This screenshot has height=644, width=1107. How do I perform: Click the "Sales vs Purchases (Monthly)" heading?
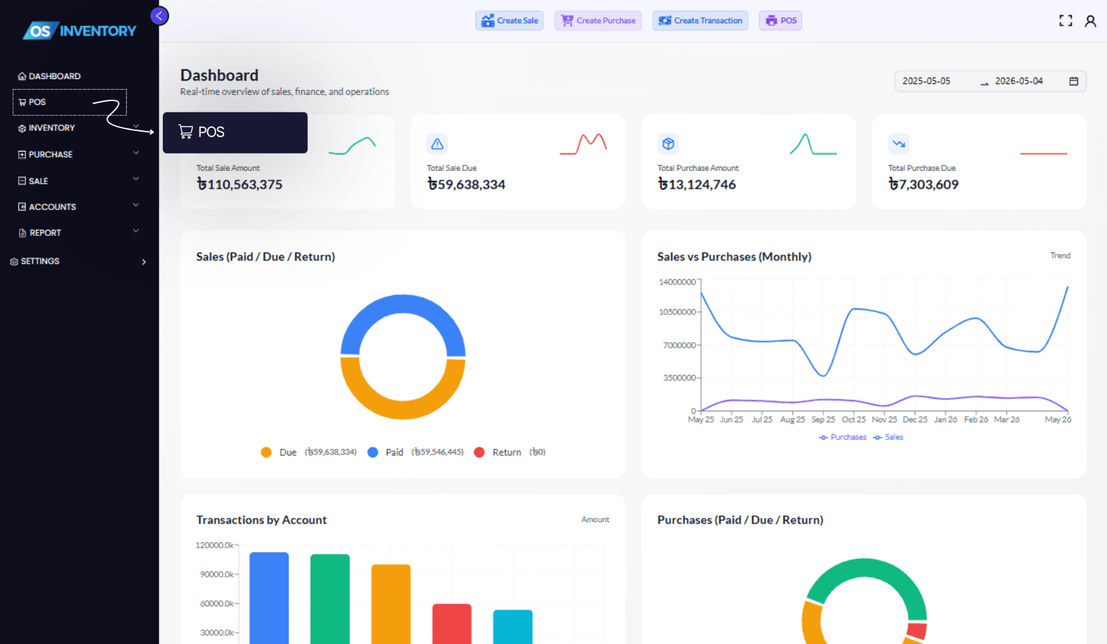click(734, 257)
